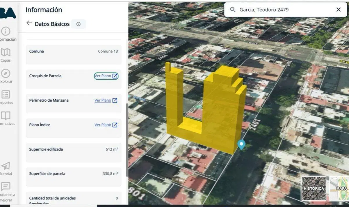This screenshot has height=207, width=349.
Task: Click the address search field text
Action: click(264, 10)
